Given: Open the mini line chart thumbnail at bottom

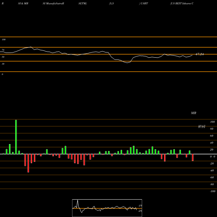Looking at the screenshot, I should (x=107, y=208).
